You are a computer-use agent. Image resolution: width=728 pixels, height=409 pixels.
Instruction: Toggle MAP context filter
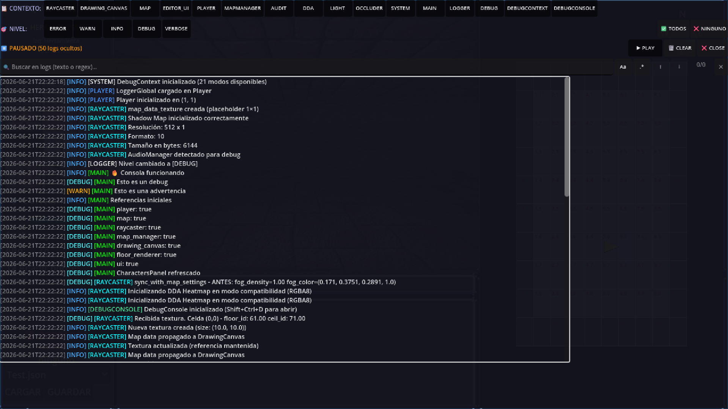pyautogui.click(x=145, y=8)
